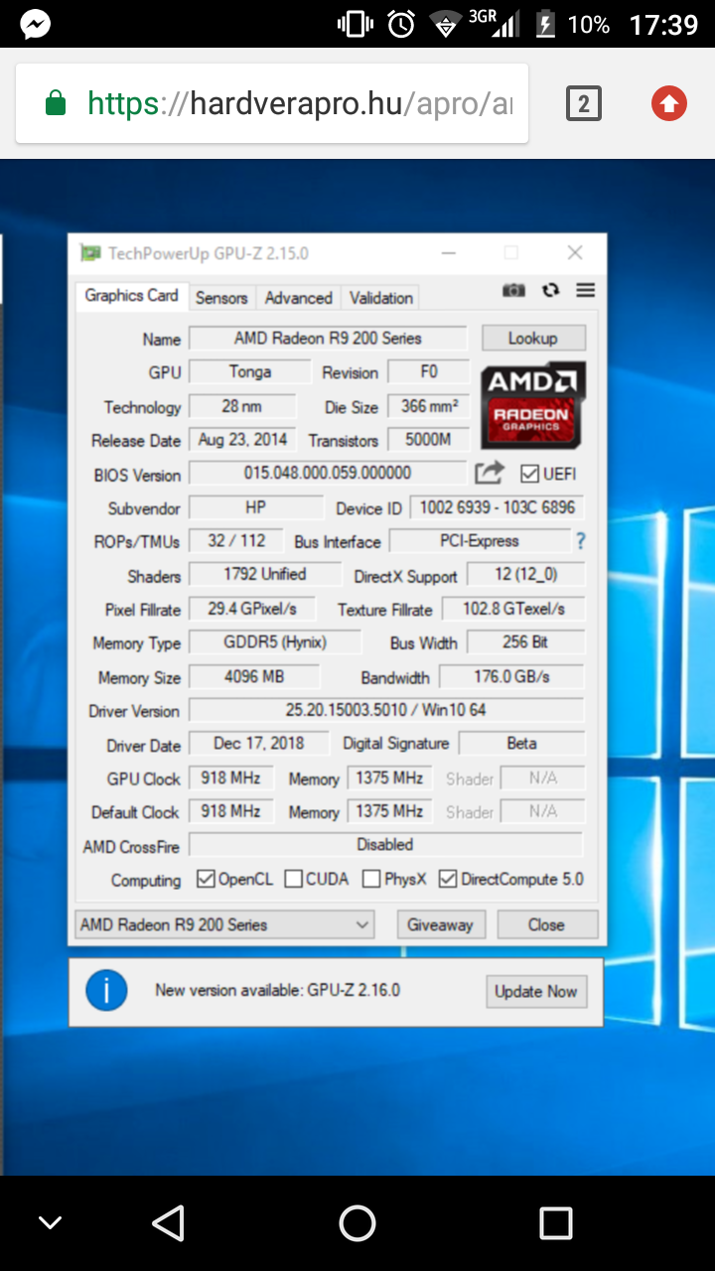Switch to the Advanced tab
Screen dimensions: 715x1271
click(x=298, y=298)
